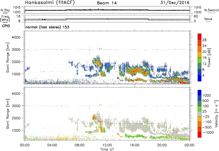This screenshot has height=151, width=219.
Task: Click the 08:00 time tick label
Action: (x=80, y=145)
